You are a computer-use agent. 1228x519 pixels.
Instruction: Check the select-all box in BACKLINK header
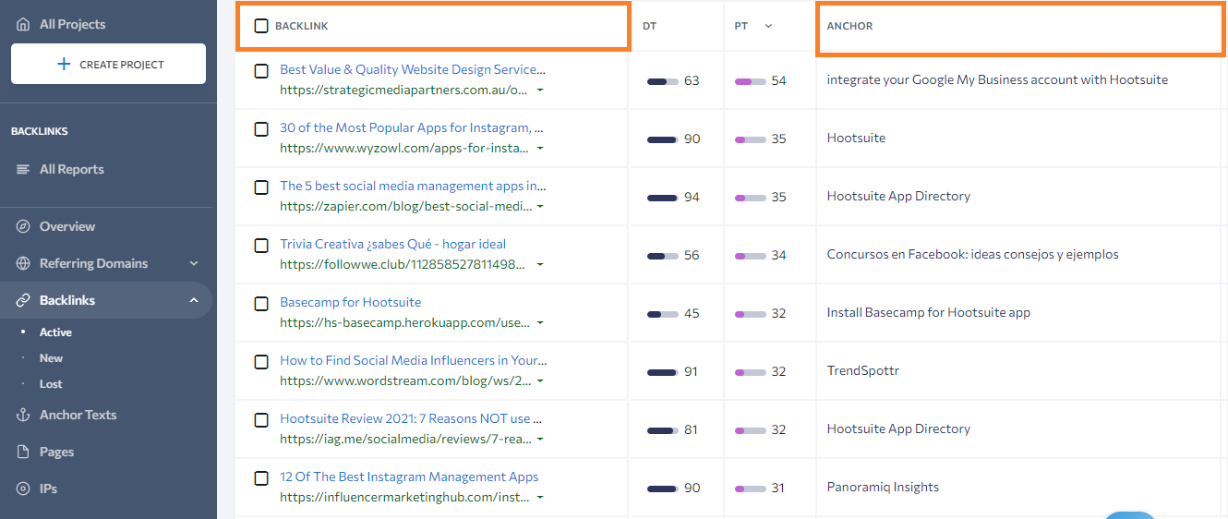click(261, 26)
